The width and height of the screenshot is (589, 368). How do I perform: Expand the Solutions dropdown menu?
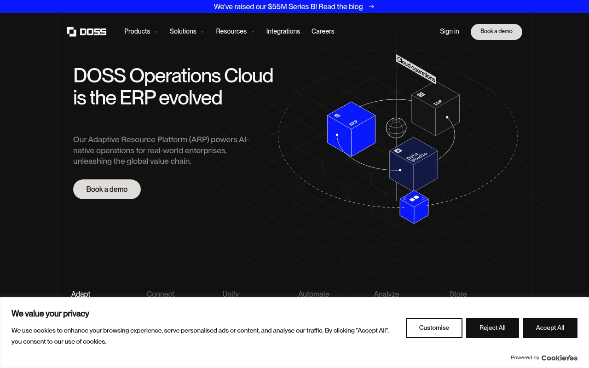pyautogui.click(x=187, y=31)
